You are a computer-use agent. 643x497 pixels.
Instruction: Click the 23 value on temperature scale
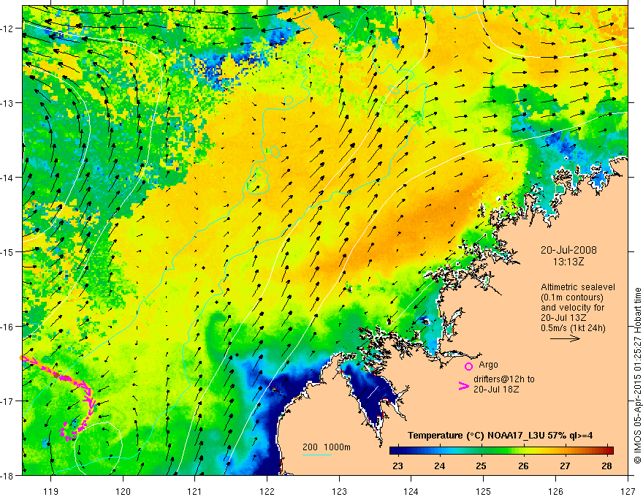pyautogui.click(x=397, y=466)
